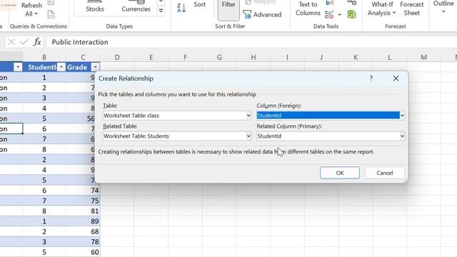Select column G header

coord(219,57)
